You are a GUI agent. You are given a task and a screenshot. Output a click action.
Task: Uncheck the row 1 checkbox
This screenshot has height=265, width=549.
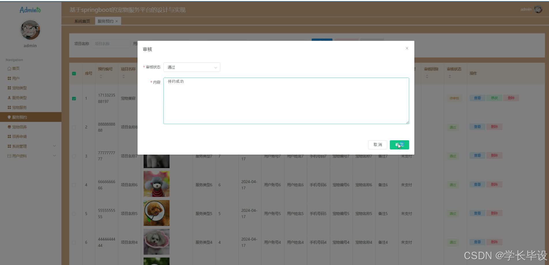pyautogui.click(x=74, y=99)
